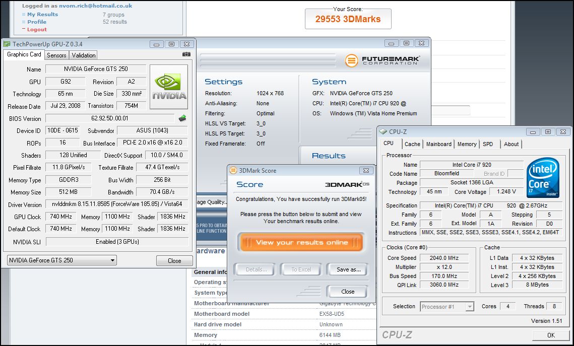The width and height of the screenshot is (574, 346).
Task: Click the 3DMark Score title icon
Action: click(x=233, y=170)
